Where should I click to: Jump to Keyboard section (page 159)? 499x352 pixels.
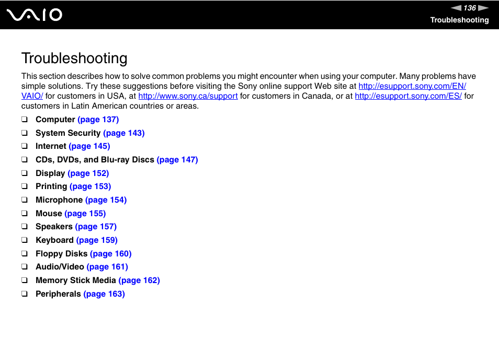tap(97, 240)
